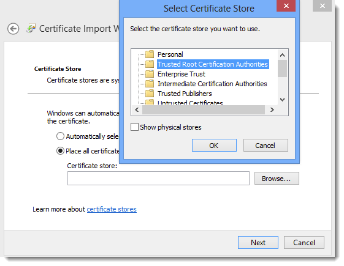Click the vertical scrollbar thumb in store list

click(x=282, y=68)
